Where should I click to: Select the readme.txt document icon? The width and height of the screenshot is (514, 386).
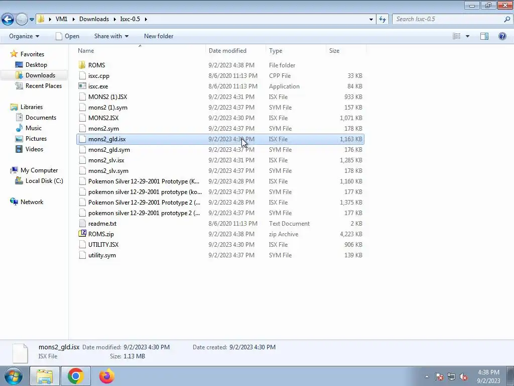point(82,224)
